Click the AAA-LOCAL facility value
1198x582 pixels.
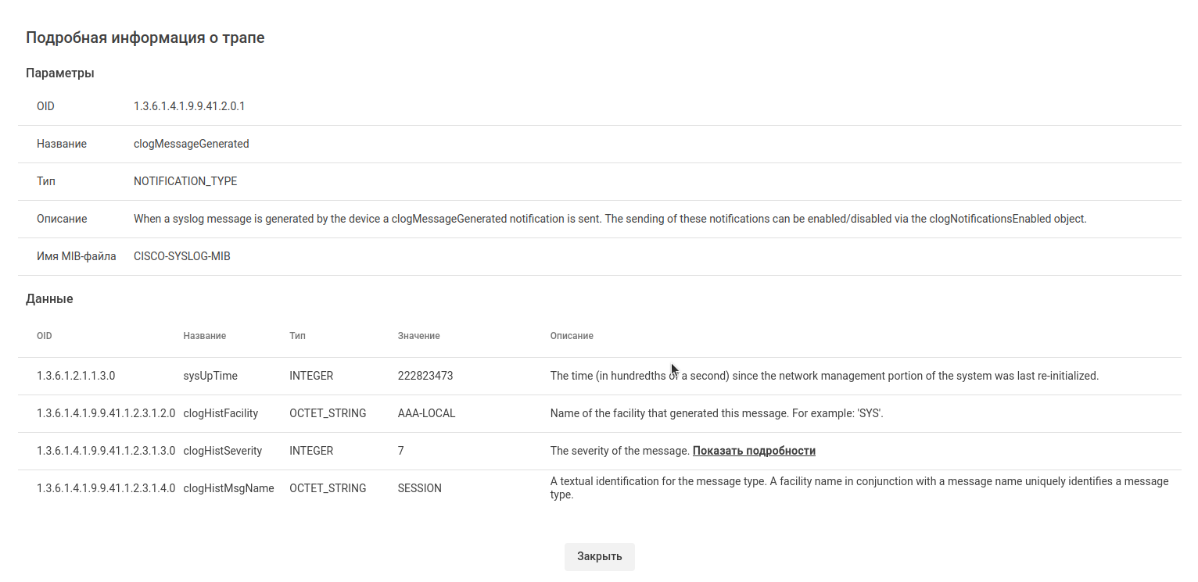pos(426,413)
